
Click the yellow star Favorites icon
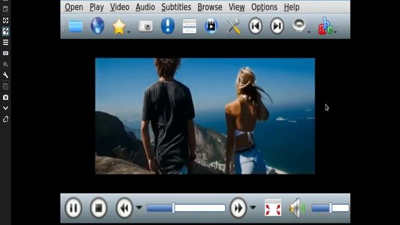click(119, 26)
